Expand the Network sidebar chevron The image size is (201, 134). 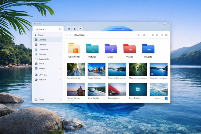60,80
